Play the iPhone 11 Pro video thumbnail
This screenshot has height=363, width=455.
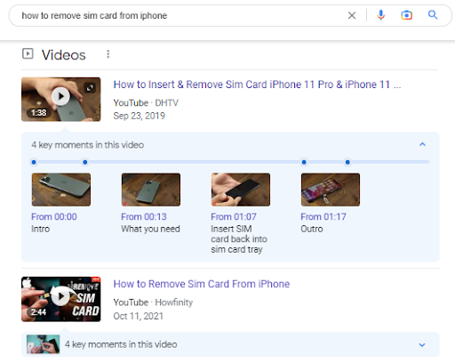point(61,100)
